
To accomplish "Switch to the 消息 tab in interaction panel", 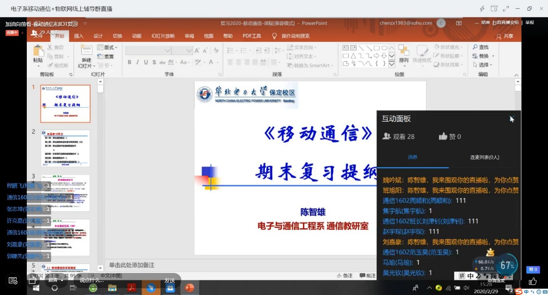I will (x=413, y=157).
